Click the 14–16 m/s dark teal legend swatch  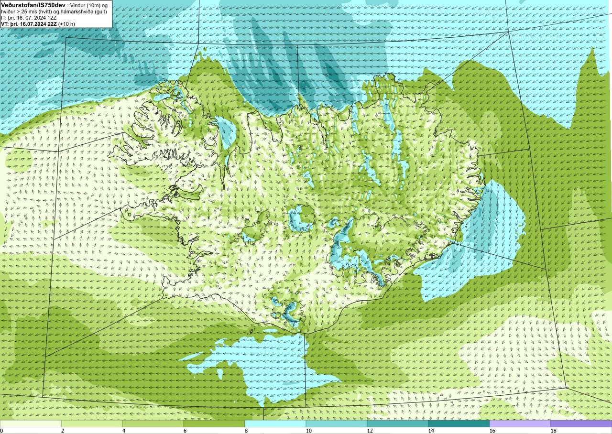(x=459, y=423)
